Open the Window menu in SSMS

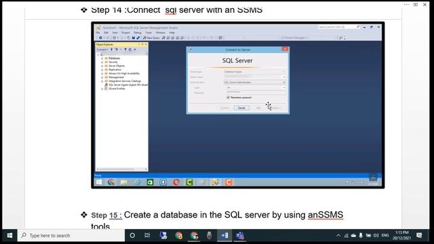161,33
